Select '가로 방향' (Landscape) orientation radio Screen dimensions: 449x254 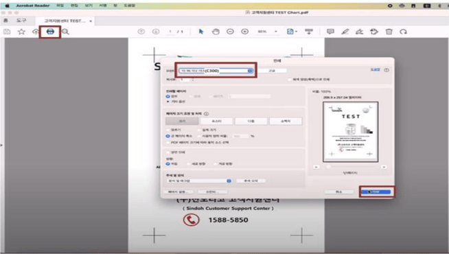pos(215,164)
